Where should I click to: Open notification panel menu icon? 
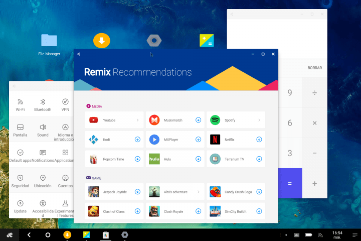(355, 235)
